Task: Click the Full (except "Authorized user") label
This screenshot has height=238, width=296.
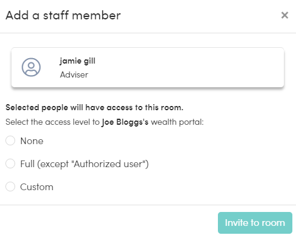Action: pos(84,164)
